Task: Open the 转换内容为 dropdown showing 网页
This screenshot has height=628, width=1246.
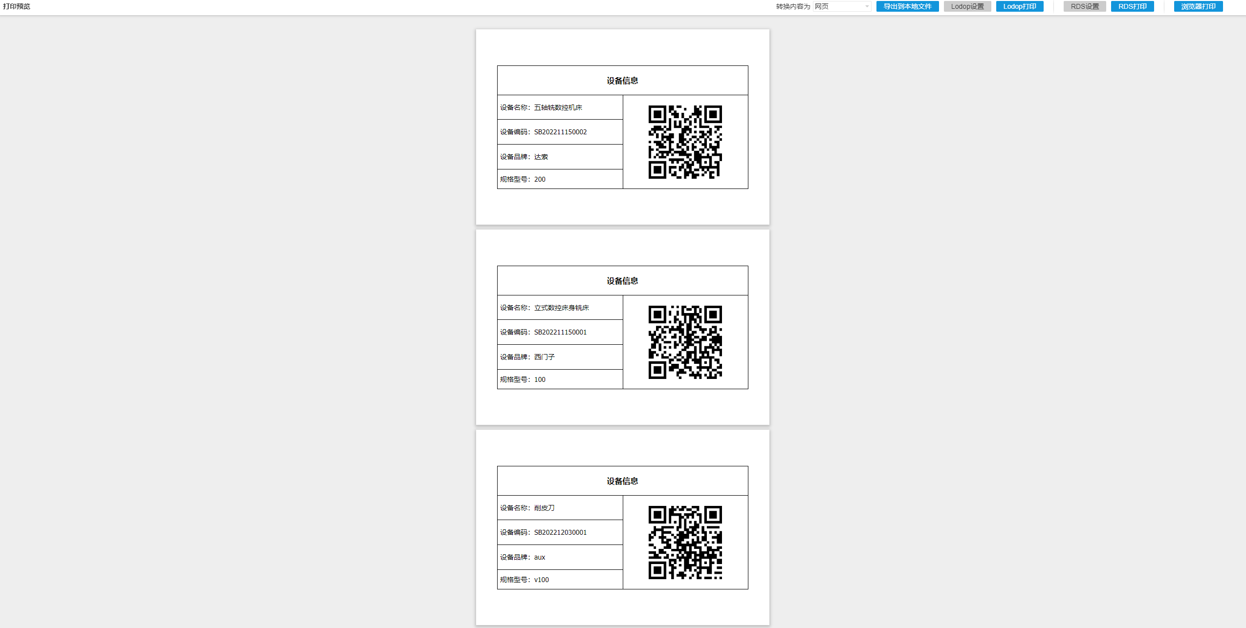Action: pos(842,6)
